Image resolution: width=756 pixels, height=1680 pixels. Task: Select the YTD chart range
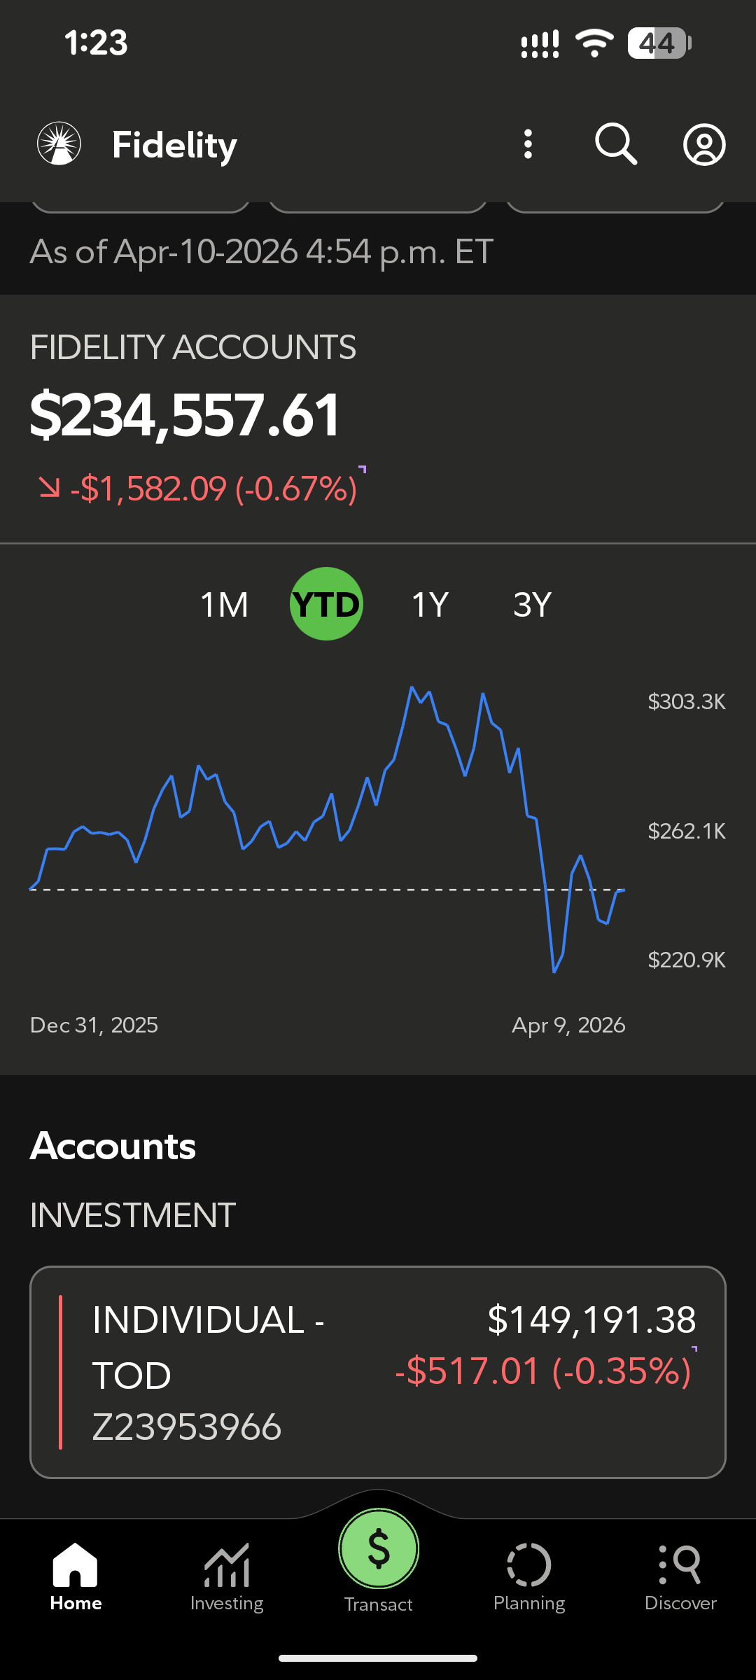pos(326,604)
